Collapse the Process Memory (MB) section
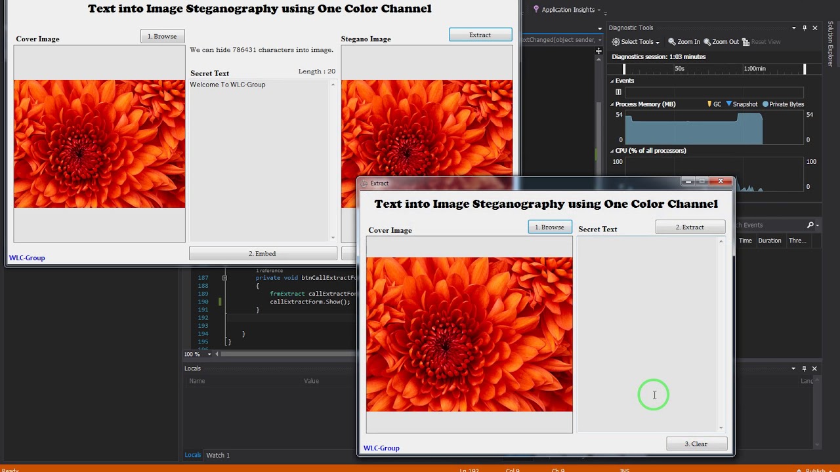Viewport: 840px width, 472px height. [x=612, y=104]
